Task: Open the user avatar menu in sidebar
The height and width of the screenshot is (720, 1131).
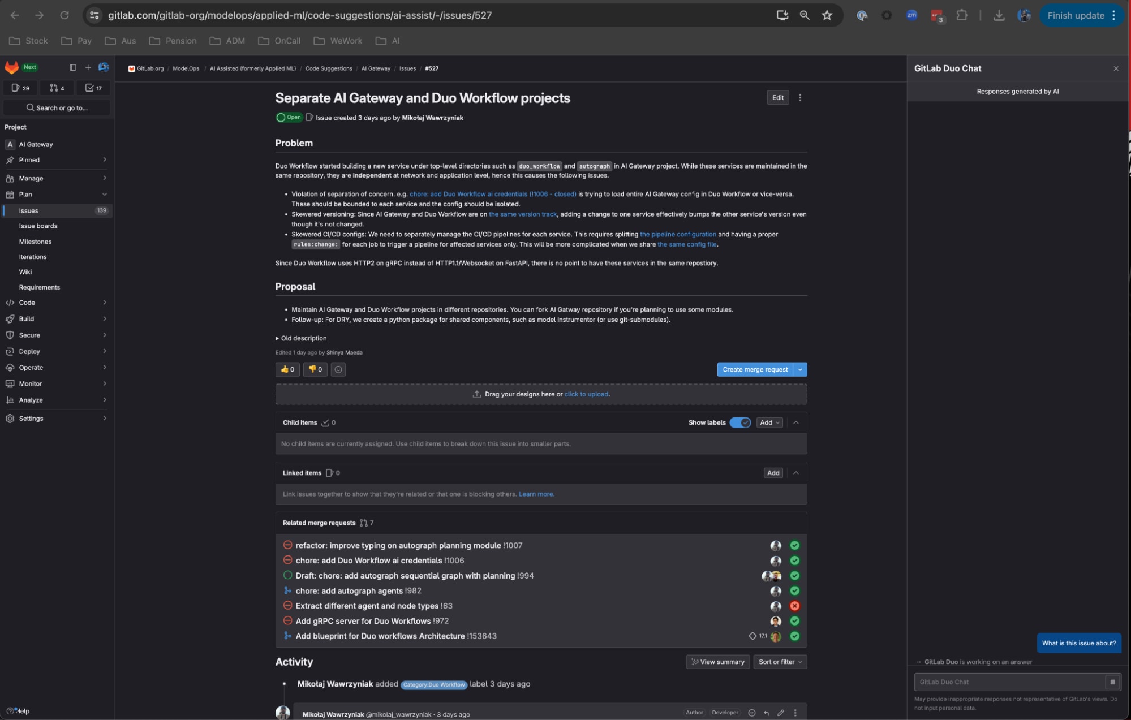Action: [104, 67]
